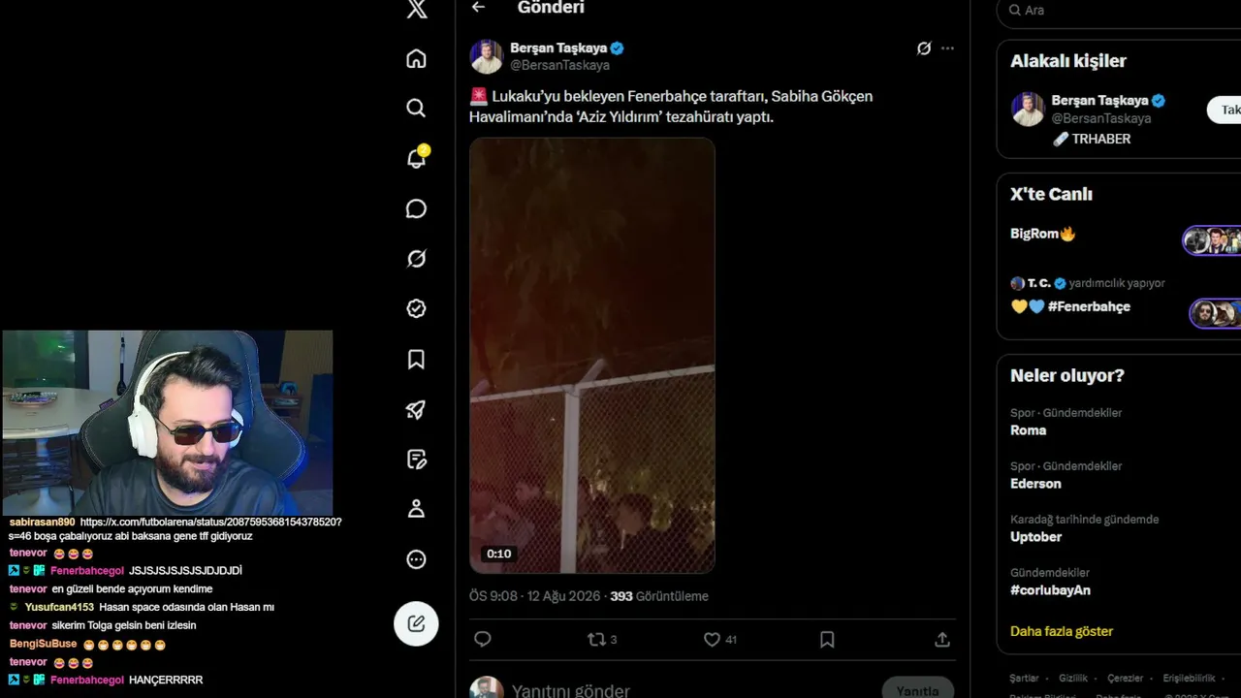Open the post's three-dot more menu

tap(947, 48)
